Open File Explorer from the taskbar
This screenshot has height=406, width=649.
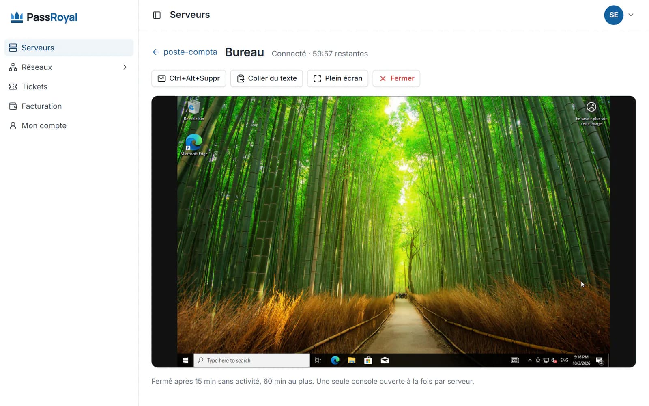[352, 360]
